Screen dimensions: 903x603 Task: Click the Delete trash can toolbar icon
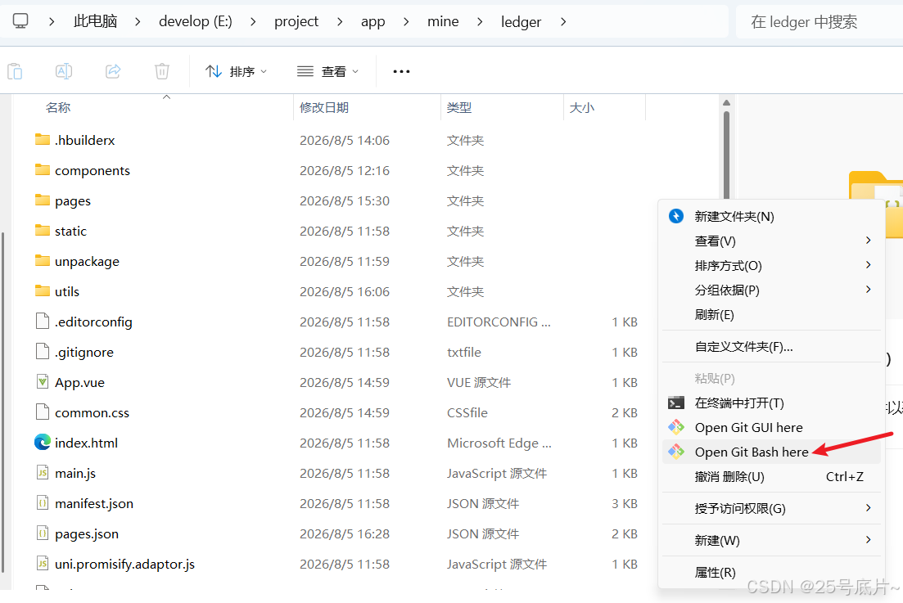(x=162, y=71)
